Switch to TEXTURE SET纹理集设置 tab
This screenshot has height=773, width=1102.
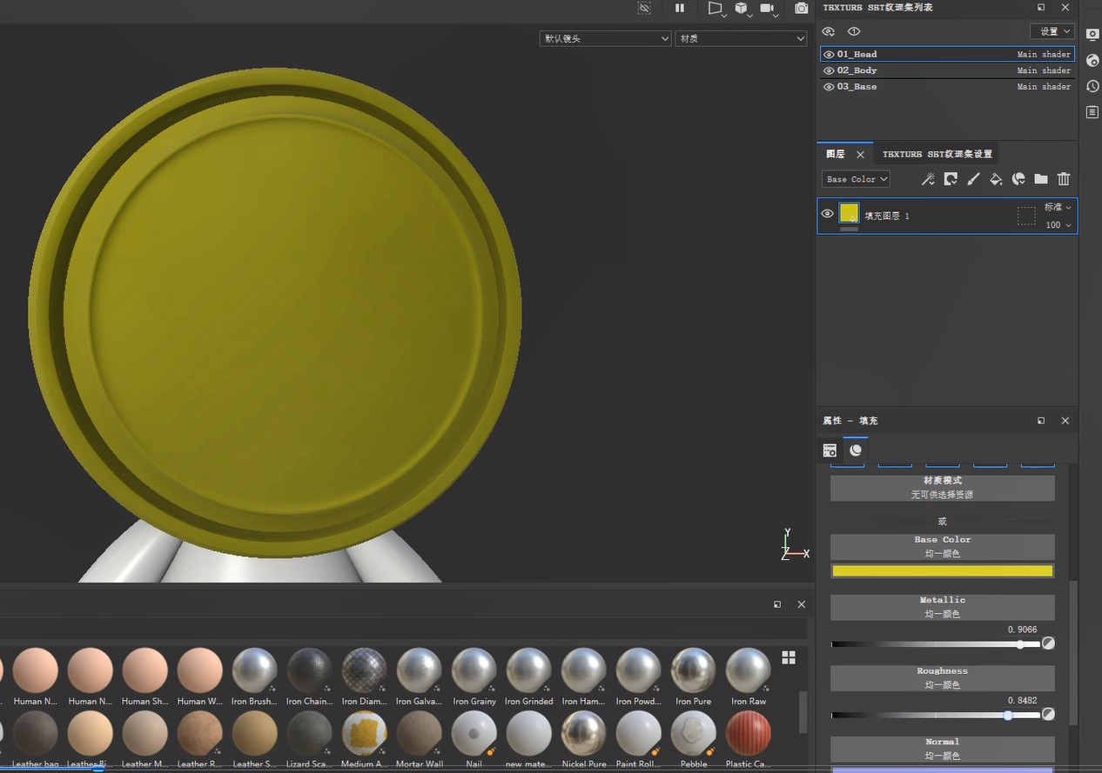(x=937, y=154)
